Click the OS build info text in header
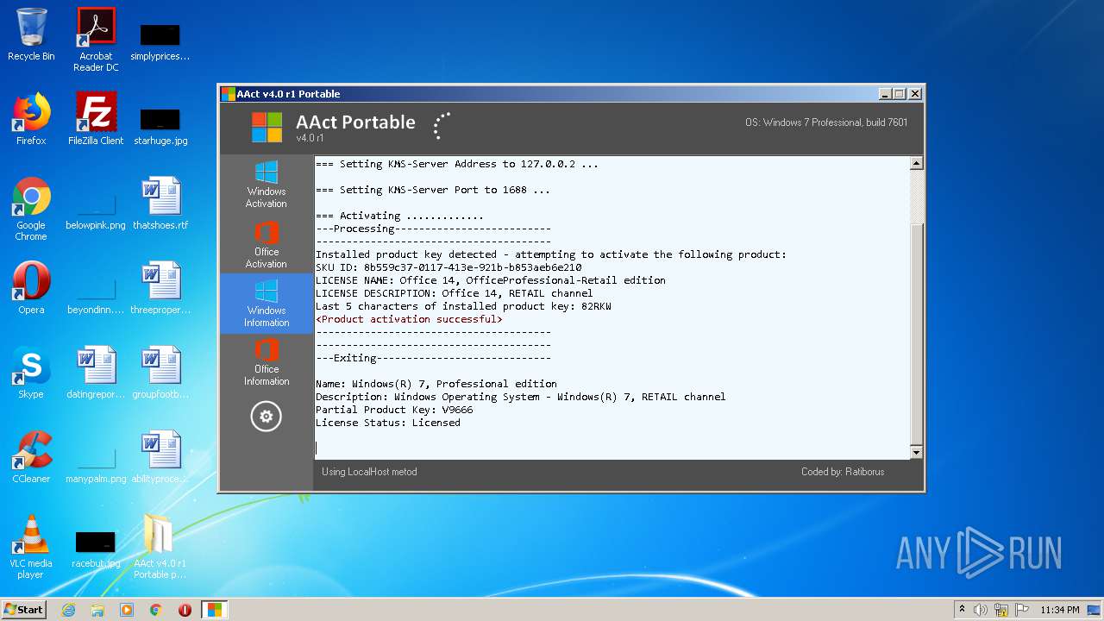Image resolution: width=1104 pixels, height=621 pixels. pyautogui.click(x=826, y=122)
